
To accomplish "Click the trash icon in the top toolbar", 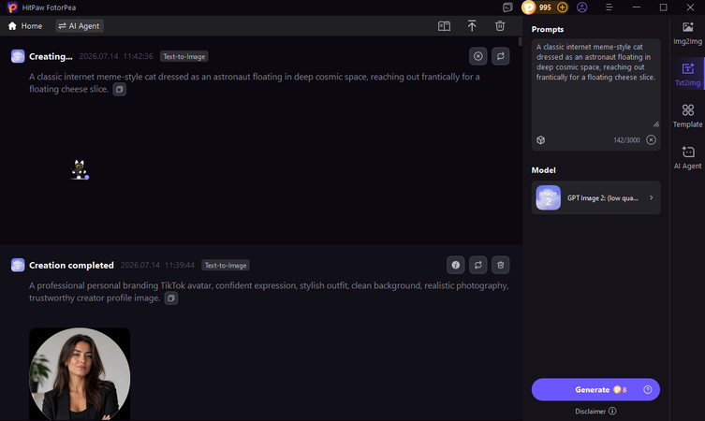I will 500,25.
